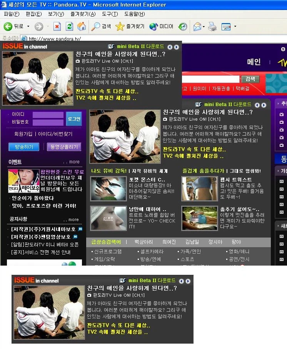The width and height of the screenshot is (287, 349).
Task: Open [알림]판도라TV 미니 베타II 오픈 notice
Action: (45, 244)
